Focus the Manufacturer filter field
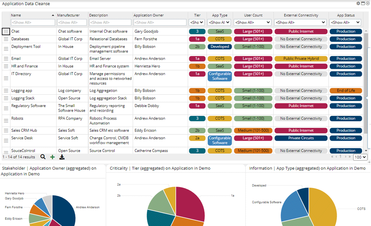Screen dimensions: 371x226 [x=72, y=22]
